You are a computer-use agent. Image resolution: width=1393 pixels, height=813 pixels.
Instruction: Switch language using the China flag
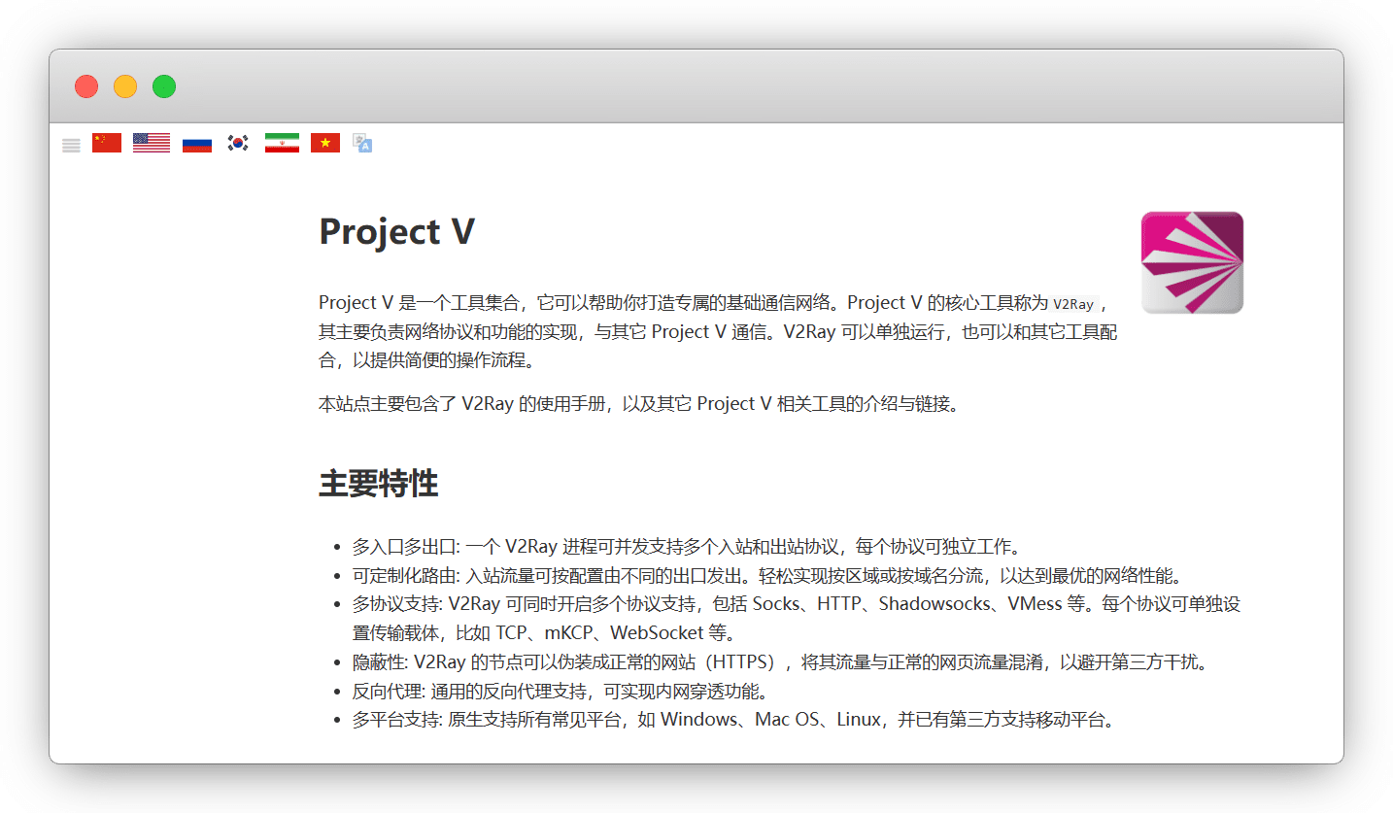(x=107, y=143)
